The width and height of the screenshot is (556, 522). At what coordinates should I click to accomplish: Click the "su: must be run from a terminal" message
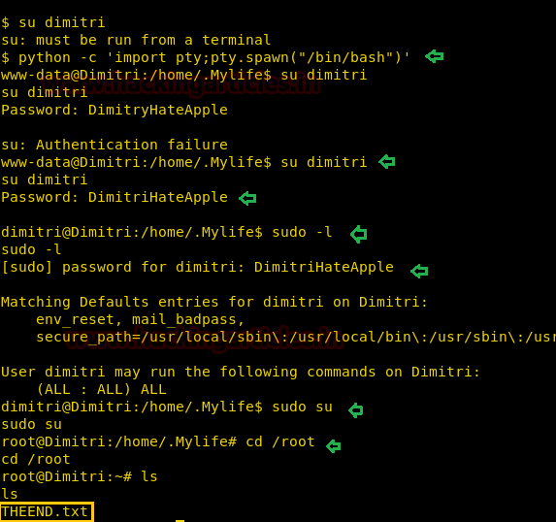pyautogui.click(x=136, y=40)
